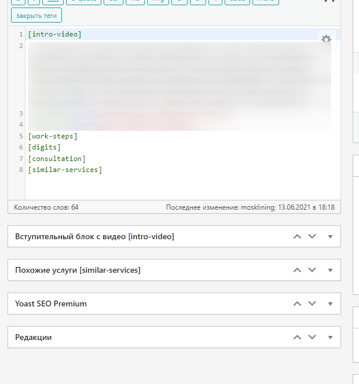Image resolution: width=359 pixels, height=384 pixels.
Task: Expand the Похожие услуги panel with its triangle
Action: coord(330,270)
